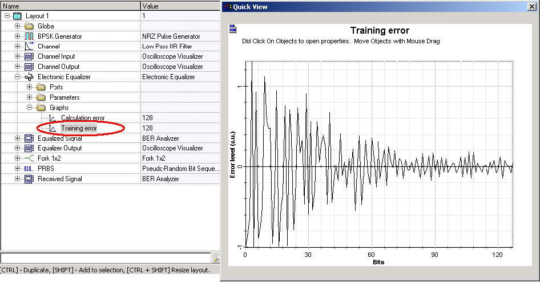Open the graph menu icon in Quick View
This screenshot has height=282, width=540.
click(233, 29)
